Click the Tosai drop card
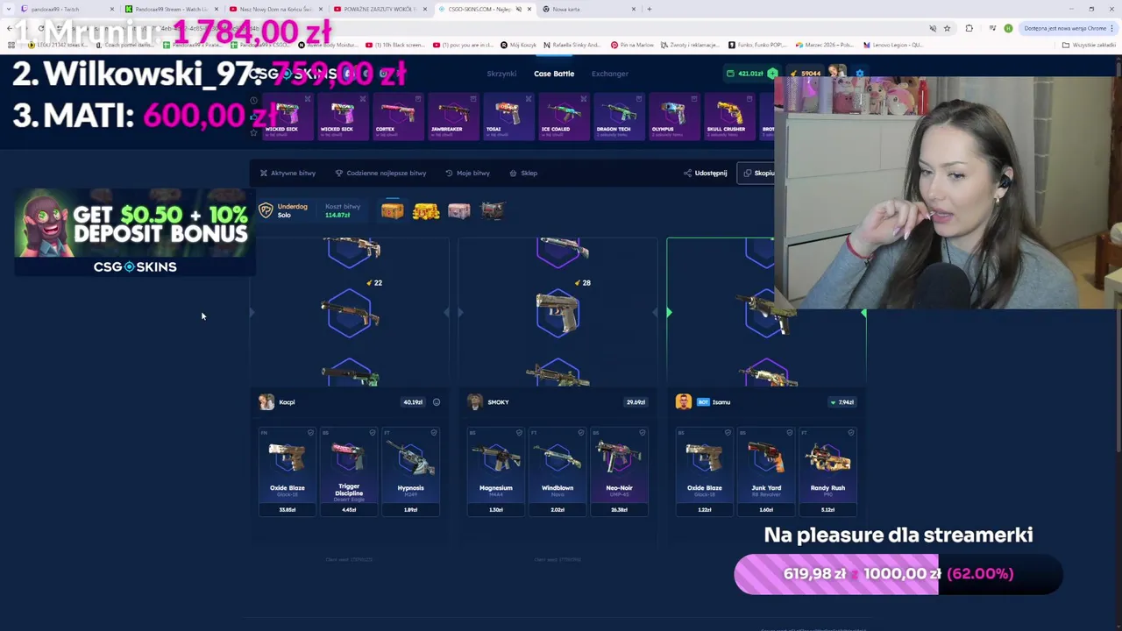Screen dimensions: 1122x631 pos(507,117)
